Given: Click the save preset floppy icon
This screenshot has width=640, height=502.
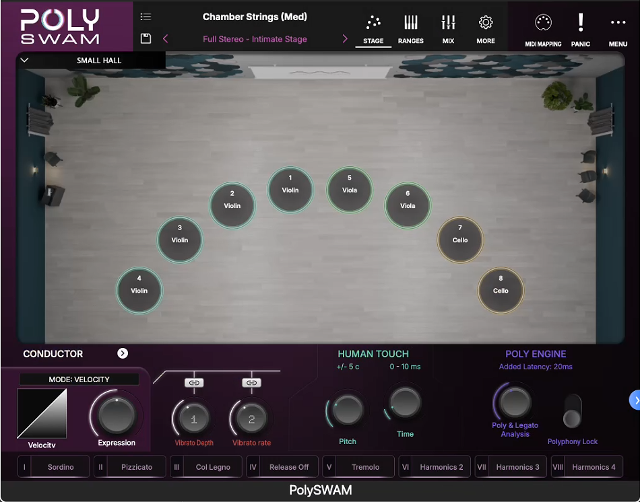Looking at the screenshot, I should pyautogui.click(x=146, y=39).
